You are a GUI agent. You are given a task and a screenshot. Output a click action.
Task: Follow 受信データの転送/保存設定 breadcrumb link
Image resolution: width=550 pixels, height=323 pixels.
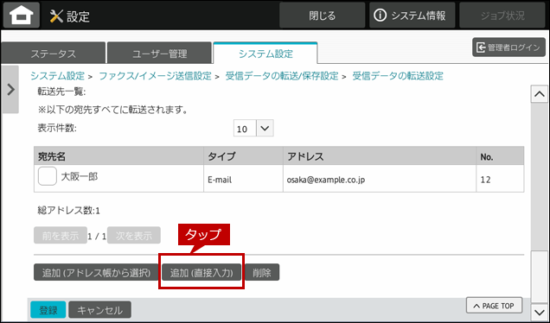point(282,76)
